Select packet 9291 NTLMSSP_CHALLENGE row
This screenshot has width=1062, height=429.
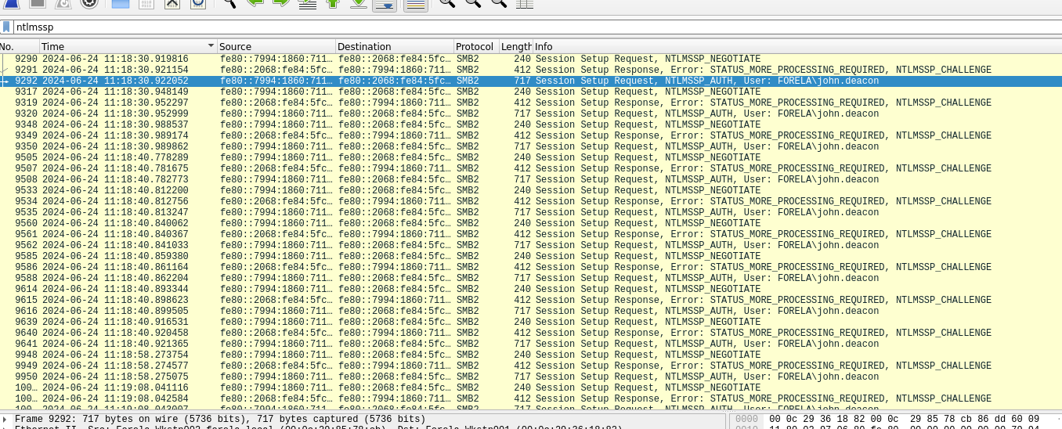point(531,70)
